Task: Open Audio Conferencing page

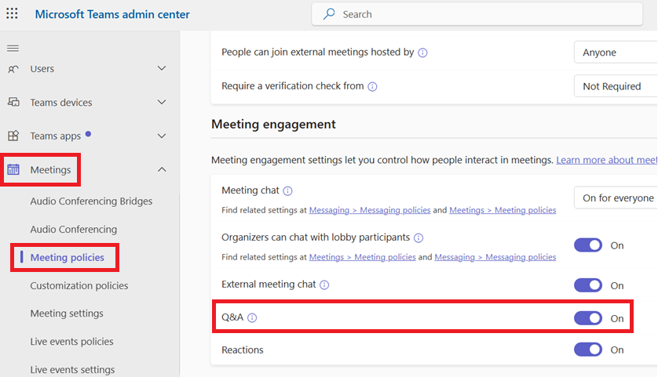Action: tap(74, 229)
